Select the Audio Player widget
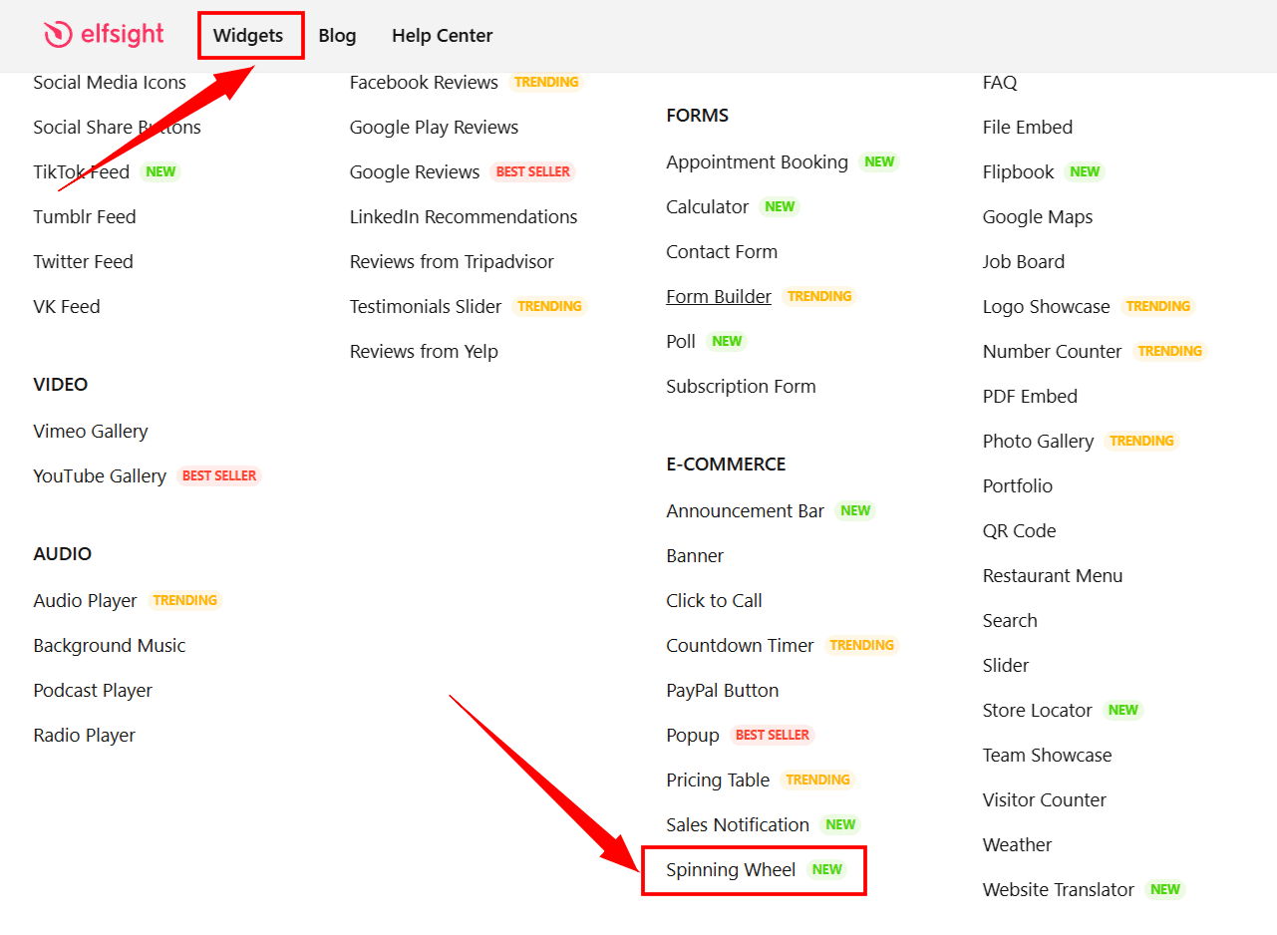The width and height of the screenshot is (1277, 935). [85, 601]
